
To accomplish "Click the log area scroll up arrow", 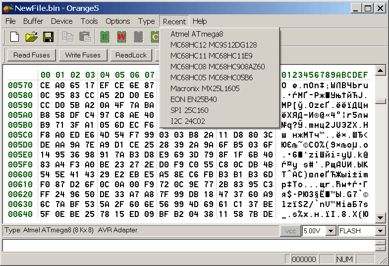I will point(380,243).
